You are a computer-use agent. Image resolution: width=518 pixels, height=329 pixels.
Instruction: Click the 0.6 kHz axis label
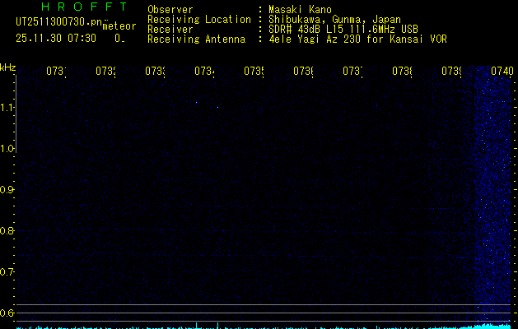(x=7, y=313)
